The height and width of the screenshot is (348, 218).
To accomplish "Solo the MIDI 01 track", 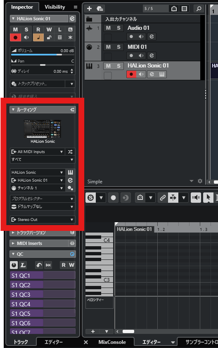I will click(x=118, y=47).
